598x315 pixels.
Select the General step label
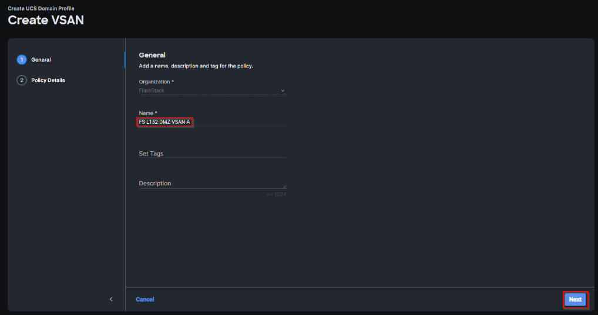coord(41,60)
